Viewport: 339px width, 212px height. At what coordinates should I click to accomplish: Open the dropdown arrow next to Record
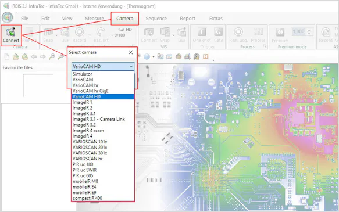pyautogui.click(x=90, y=35)
